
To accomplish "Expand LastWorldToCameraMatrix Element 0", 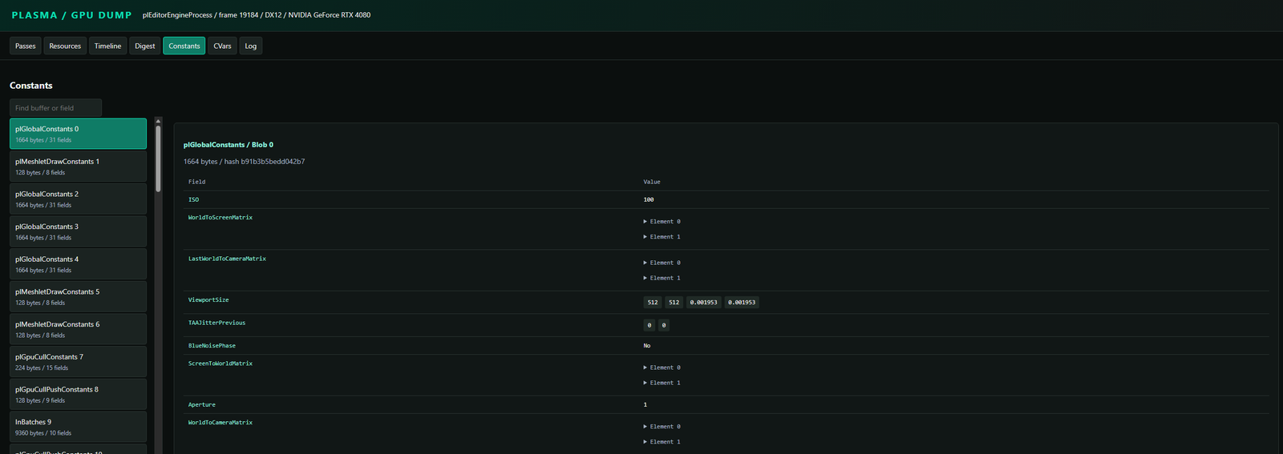I will [662, 263].
